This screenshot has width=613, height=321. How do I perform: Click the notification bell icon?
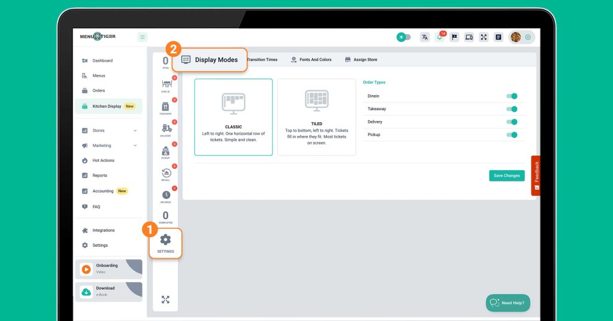(439, 37)
